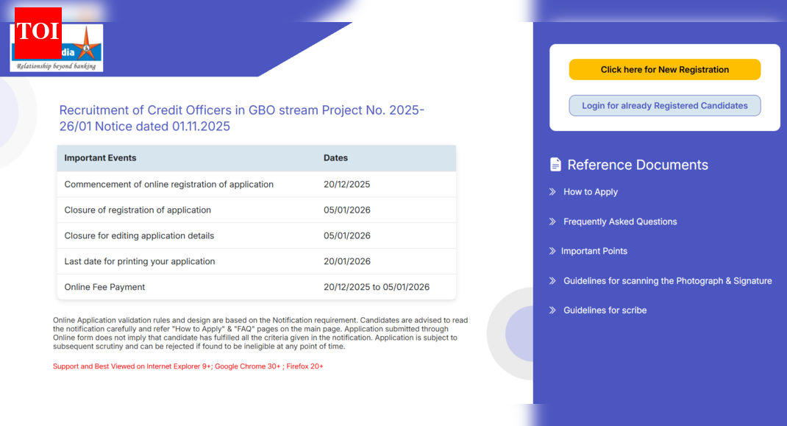The image size is (787, 426).
Task: Click the red browser support notice
Action: click(188, 366)
